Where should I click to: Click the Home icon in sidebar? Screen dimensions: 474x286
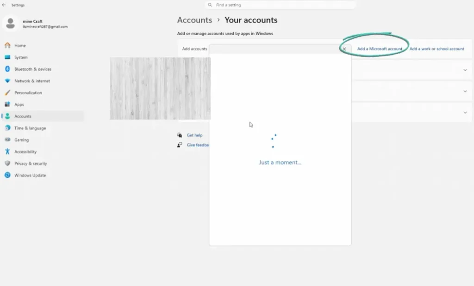[7, 45]
